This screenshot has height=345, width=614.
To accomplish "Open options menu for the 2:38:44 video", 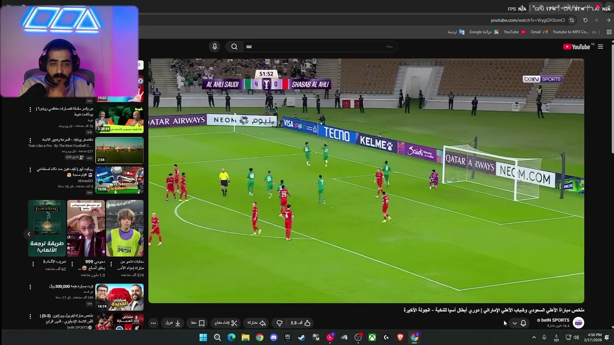I will click(30, 110).
